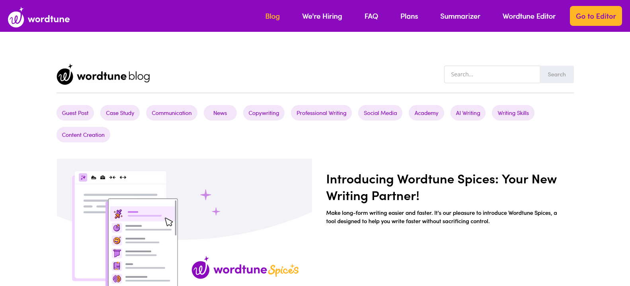Filter by the Case Study tag
The width and height of the screenshot is (630, 286).
pyautogui.click(x=120, y=113)
